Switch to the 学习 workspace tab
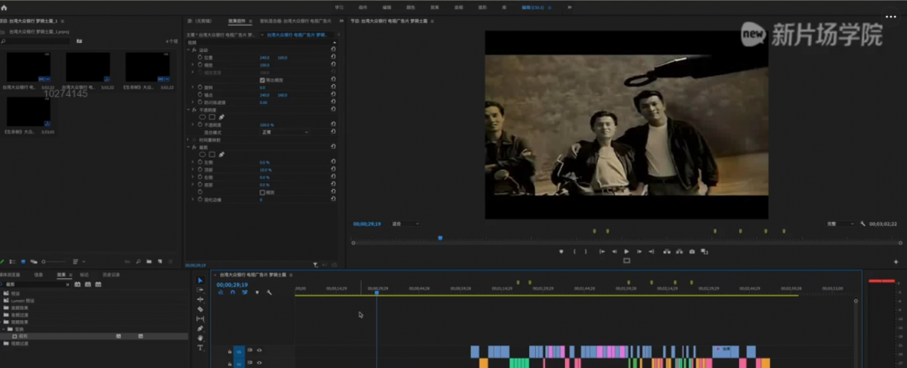907x368 pixels. coord(339,8)
